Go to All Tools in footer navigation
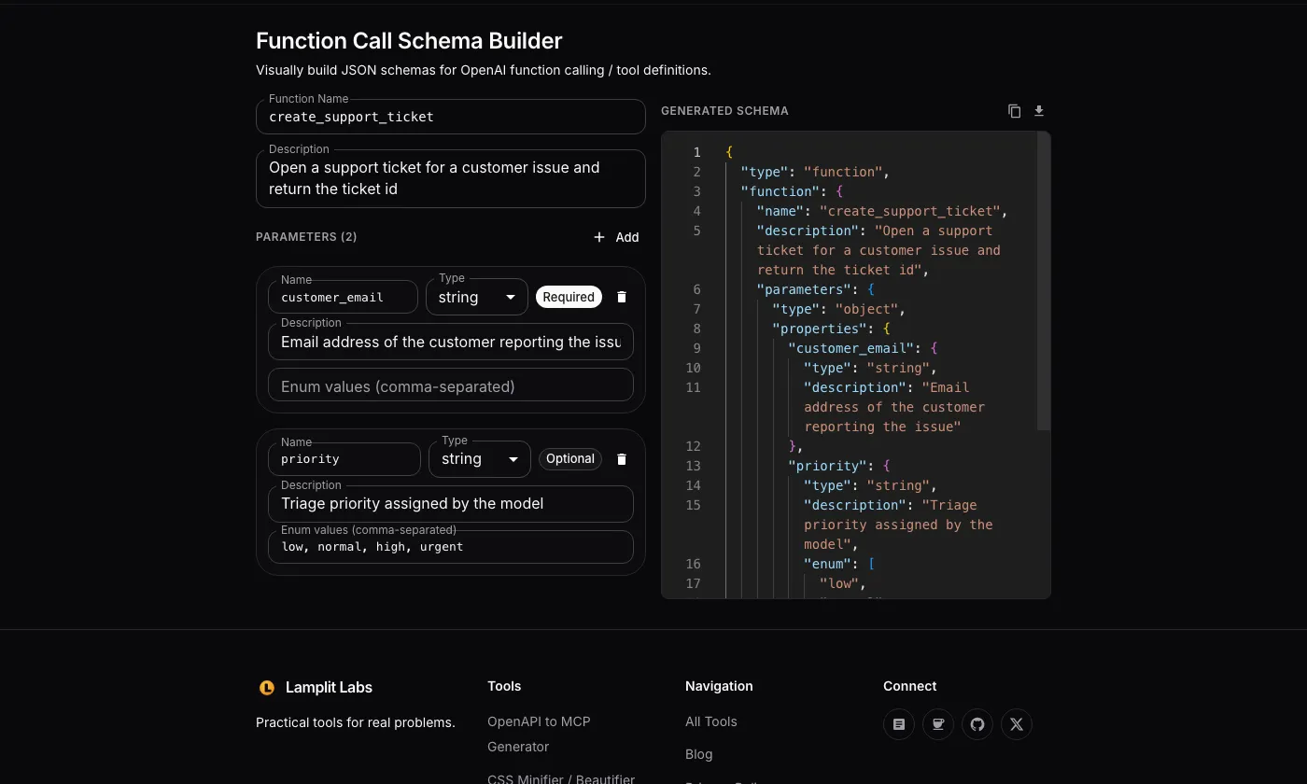Image resolution: width=1307 pixels, height=784 pixels. click(x=711, y=721)
